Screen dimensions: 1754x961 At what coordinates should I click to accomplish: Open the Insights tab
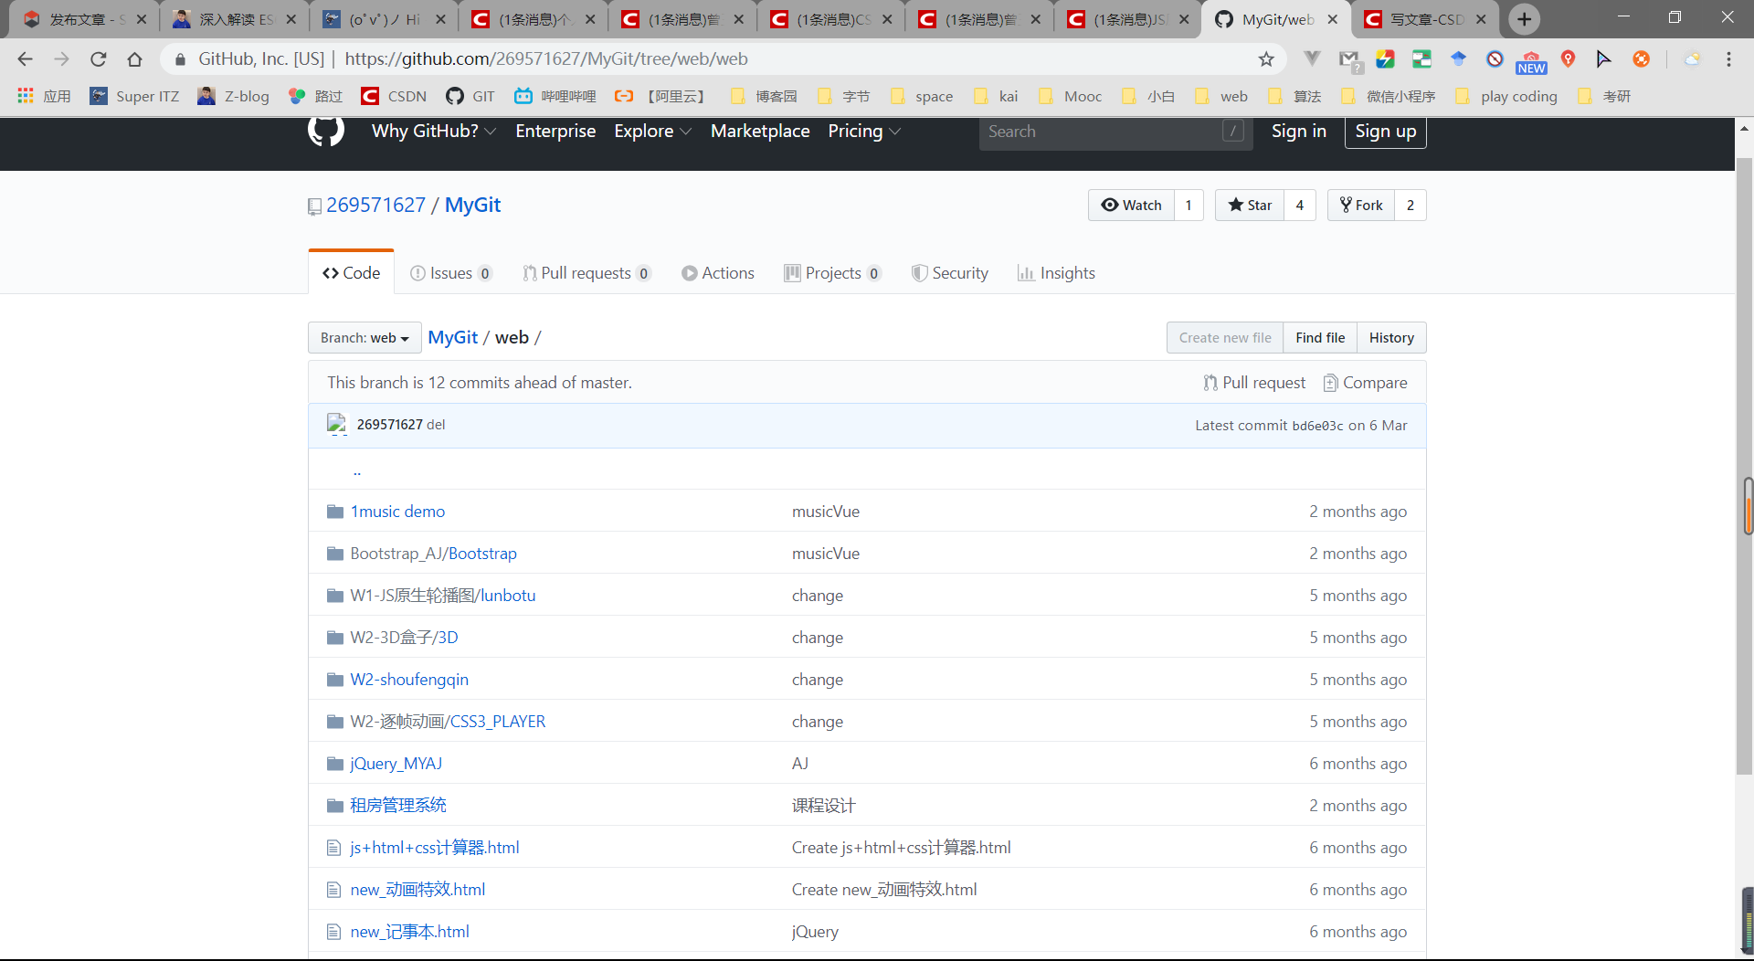(1056, 273)
